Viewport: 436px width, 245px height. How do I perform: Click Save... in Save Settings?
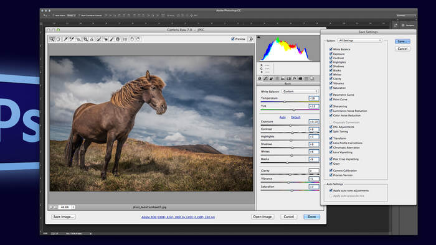402,41
